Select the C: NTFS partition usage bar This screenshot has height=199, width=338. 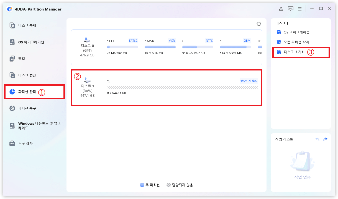198,47
